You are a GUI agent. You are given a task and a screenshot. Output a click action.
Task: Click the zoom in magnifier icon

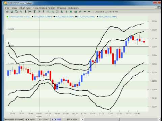(48, 11)
